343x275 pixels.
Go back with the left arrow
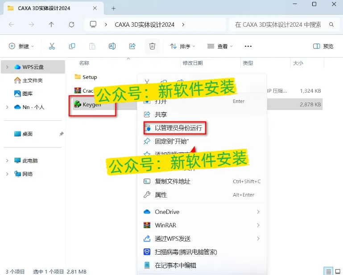pos(12,25)
